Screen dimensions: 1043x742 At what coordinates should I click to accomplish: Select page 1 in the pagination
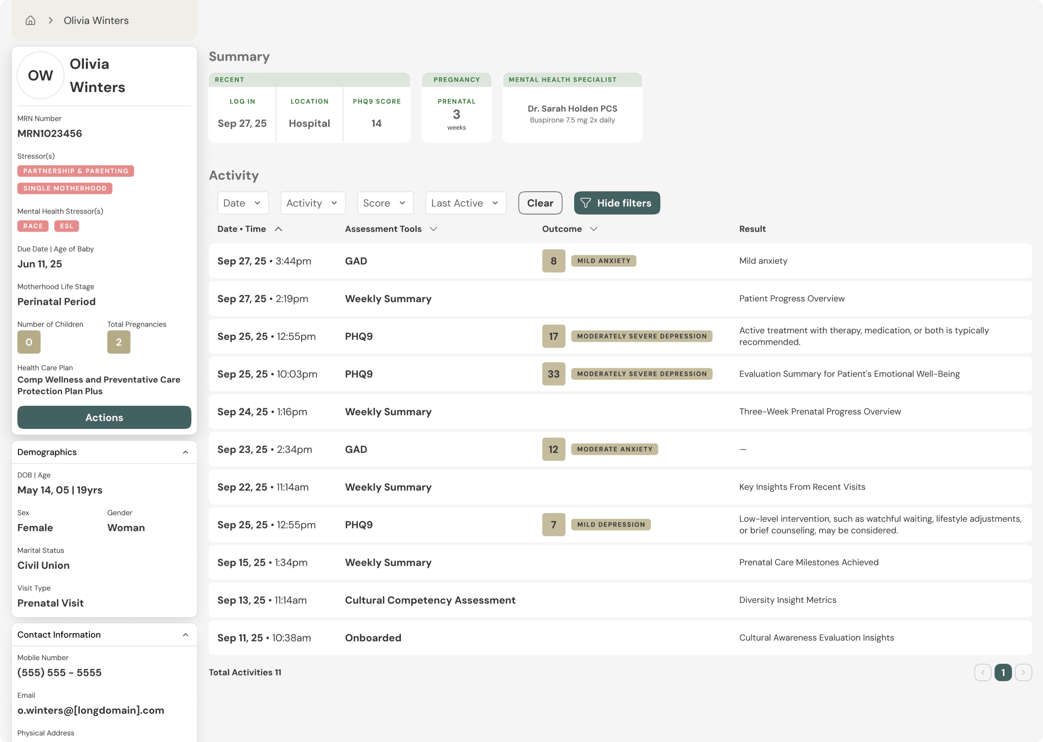point(1003,673)
